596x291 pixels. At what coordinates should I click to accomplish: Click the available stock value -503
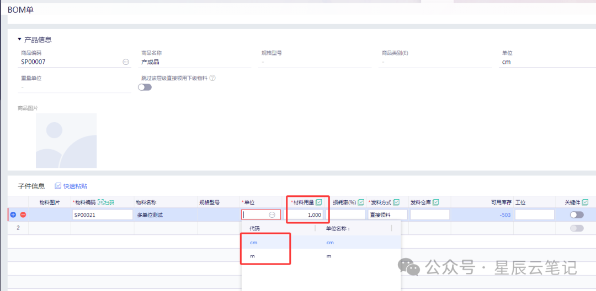[505, 215]
